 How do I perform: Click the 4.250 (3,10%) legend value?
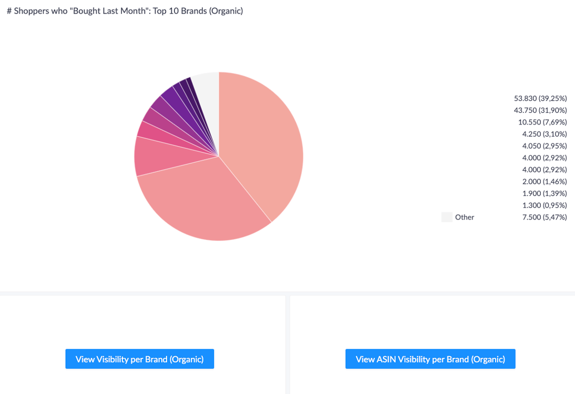point(544,134)
